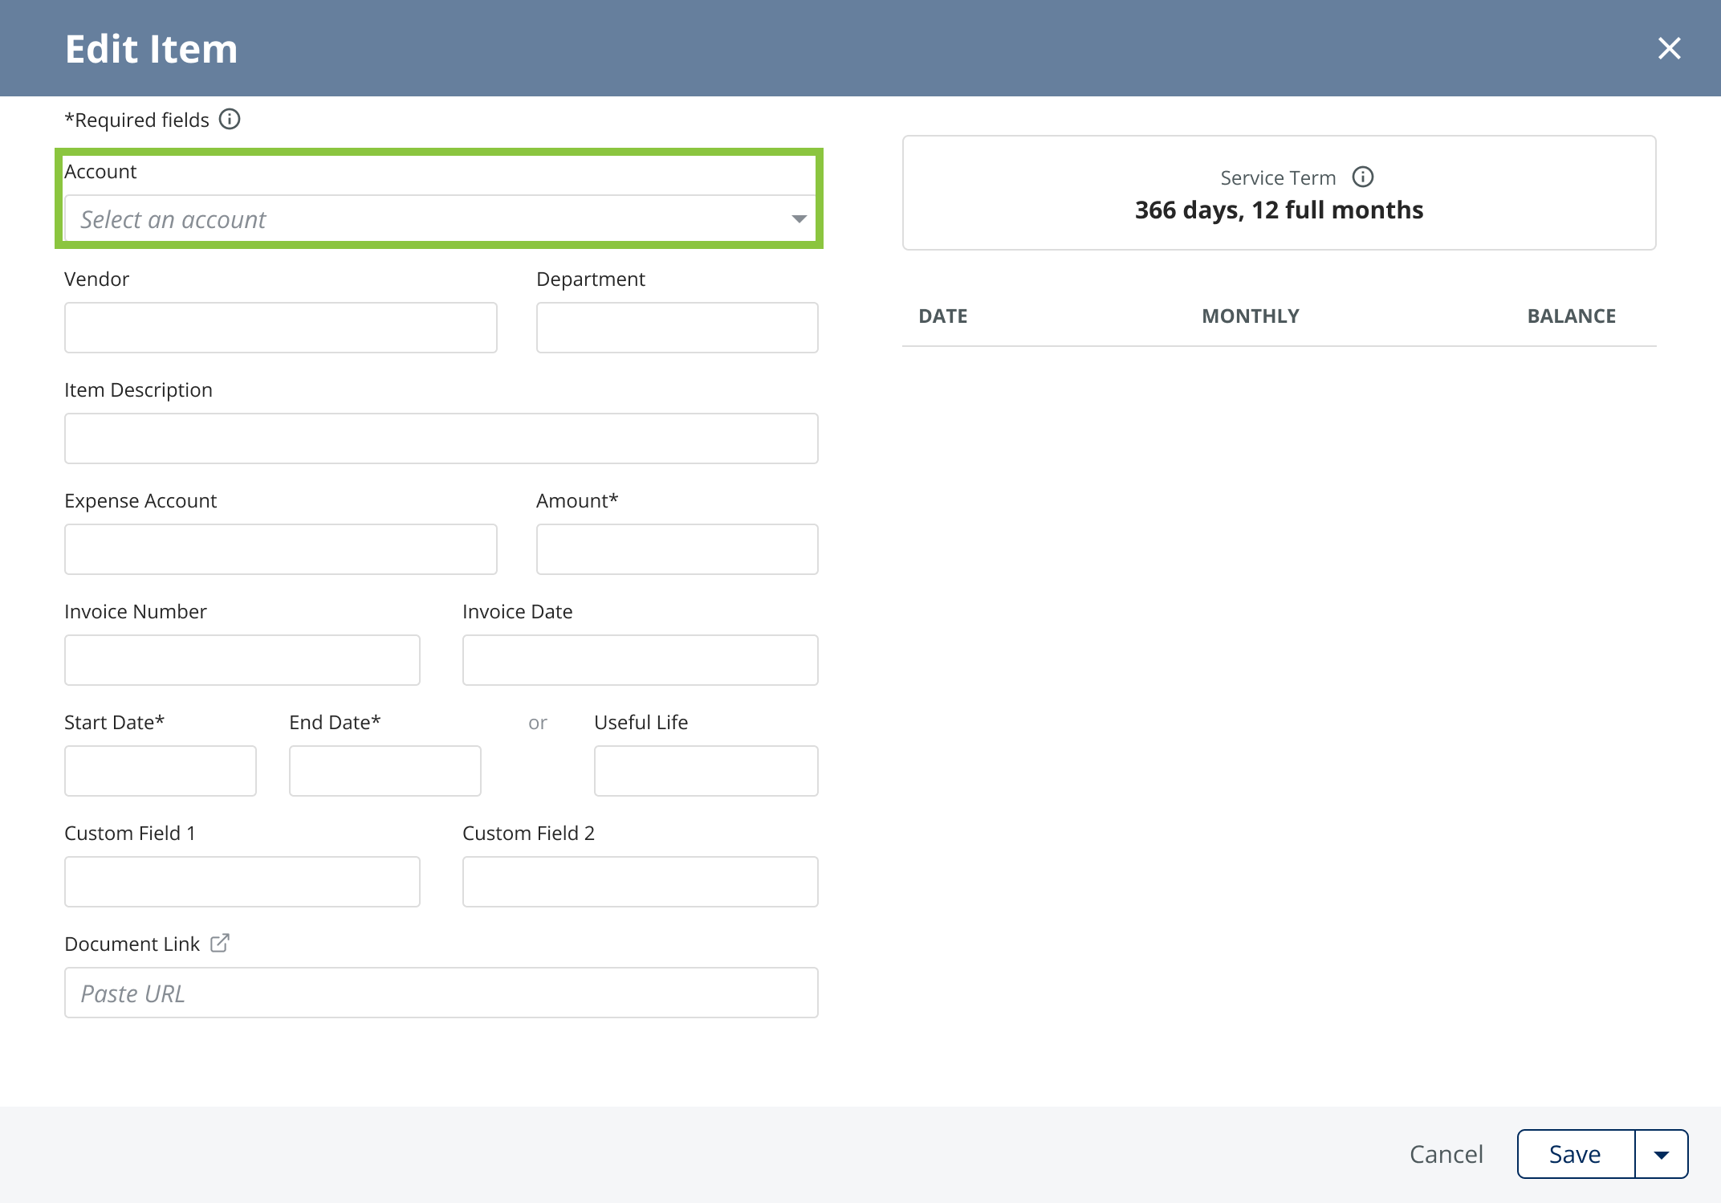Focus the Department input field
The width and height of the screenshot is (1721, 1203).
(x=677, y=328)
